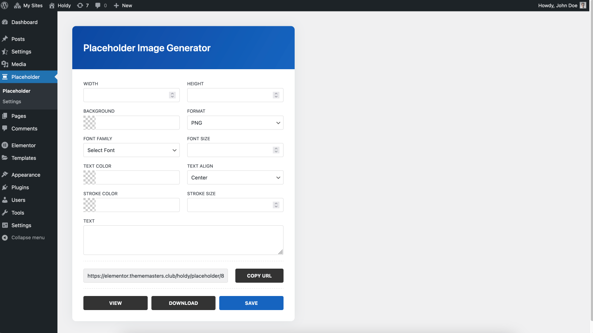Open the Plugins section
593x333 pixels.
click(x=20, y=187)
